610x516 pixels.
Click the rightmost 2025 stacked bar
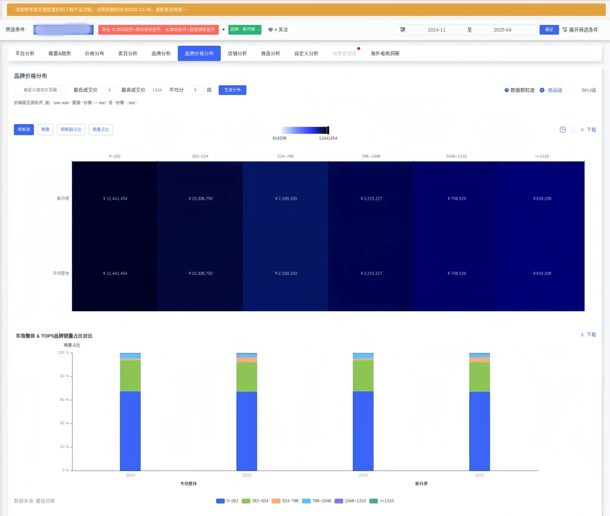[480, 412]
